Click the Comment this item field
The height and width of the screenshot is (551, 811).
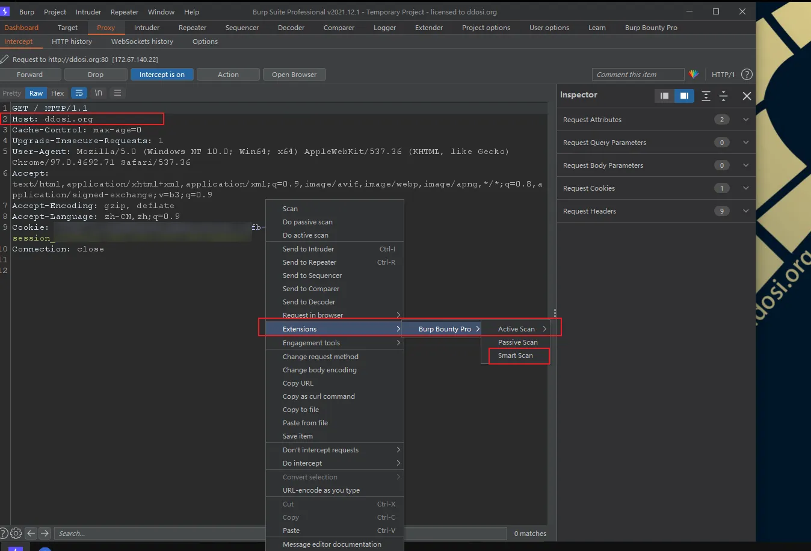(x=638, y=75)
